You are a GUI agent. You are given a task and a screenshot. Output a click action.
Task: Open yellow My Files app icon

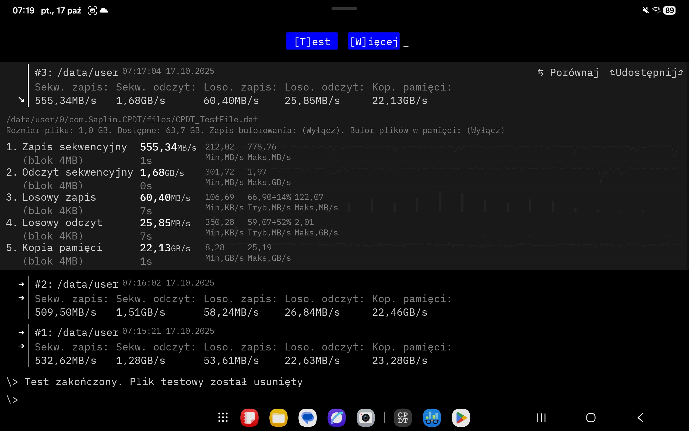point(278,418)
